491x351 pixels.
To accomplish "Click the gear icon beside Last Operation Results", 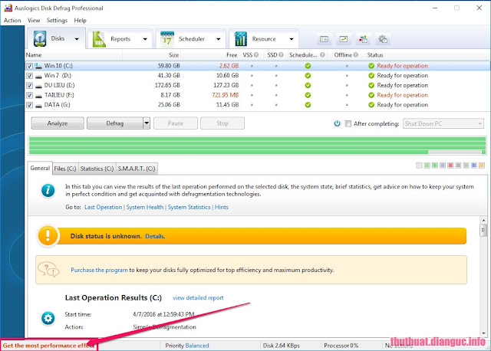I will (48, 318).
